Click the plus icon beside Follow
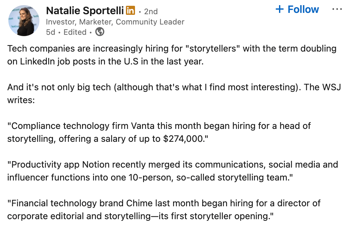352x234 pixels. point(279,9)
